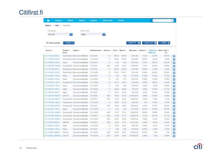Screen dimensions: 221x157
Task: Open the Pikahaku navigation menu item
Action: click(x=58, y=20)
